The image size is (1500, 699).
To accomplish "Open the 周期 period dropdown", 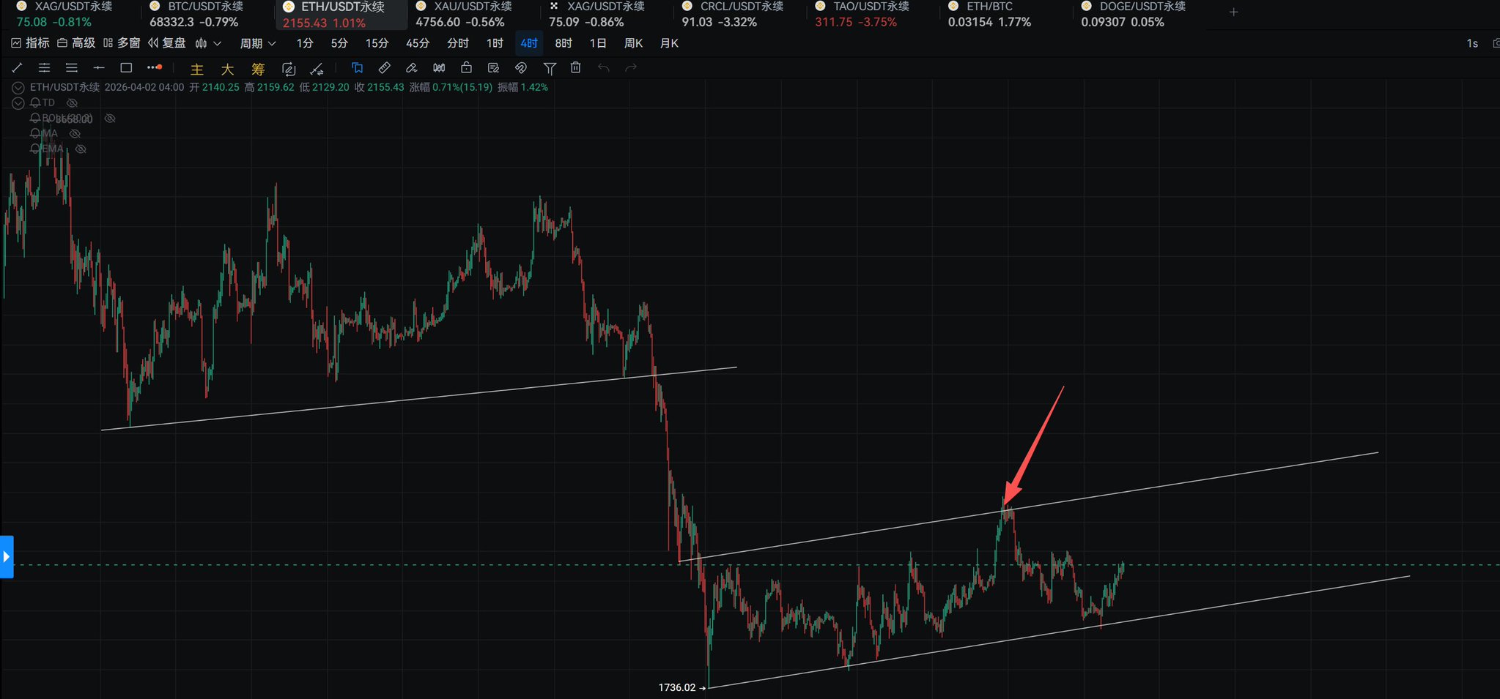I will coord(258,43).
